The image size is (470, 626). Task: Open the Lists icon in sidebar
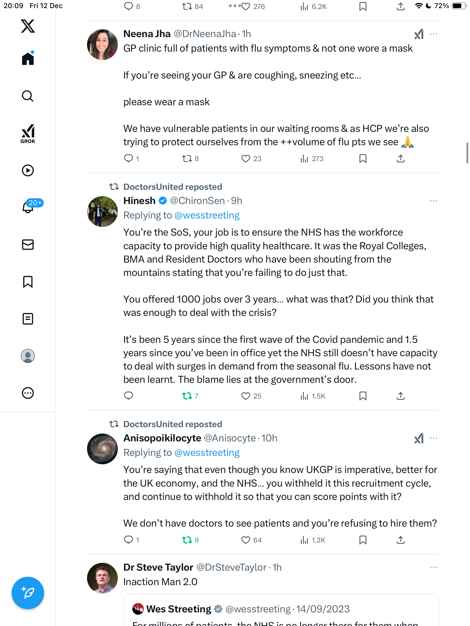[28, 319]
